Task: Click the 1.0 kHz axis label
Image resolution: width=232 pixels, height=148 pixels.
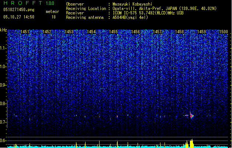Action: tap(3, 67)
